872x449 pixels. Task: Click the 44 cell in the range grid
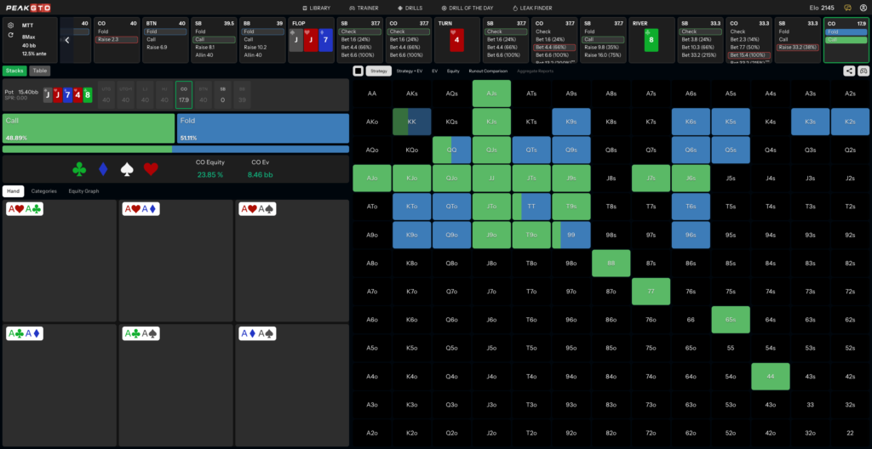(x=770, y=376)
